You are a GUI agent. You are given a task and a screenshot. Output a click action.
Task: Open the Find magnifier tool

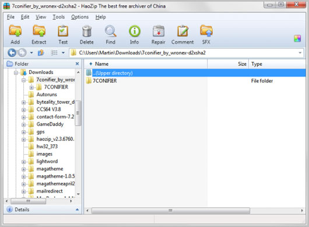(111, 32)
